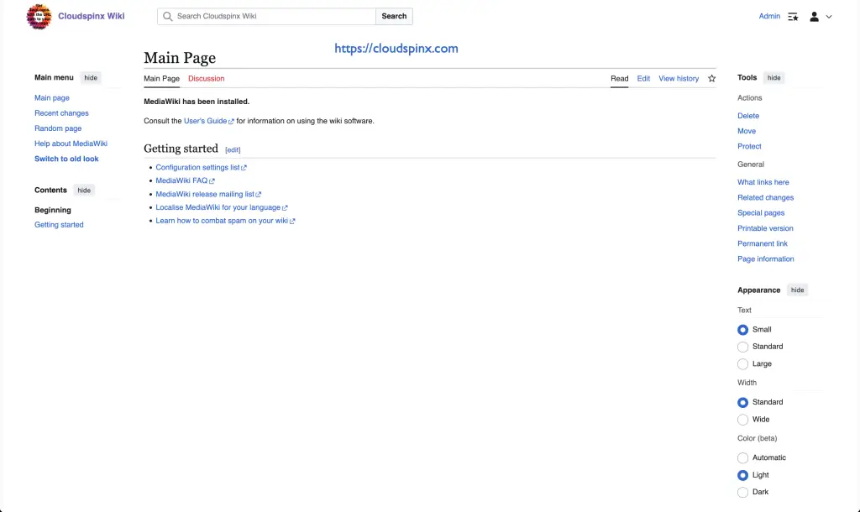
Task: Collapse the Appearance panel with hide
Action: coord(797,290)
